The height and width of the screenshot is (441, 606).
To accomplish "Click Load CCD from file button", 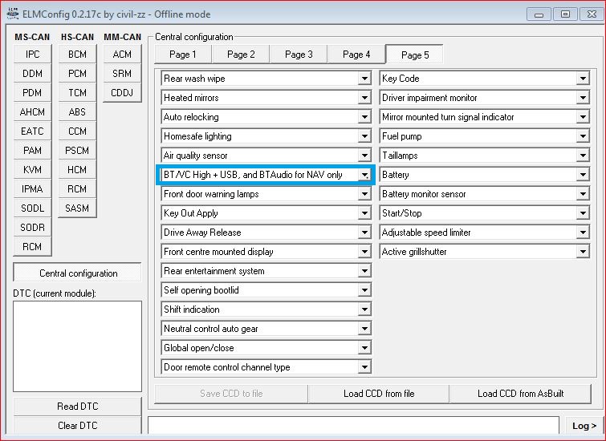I will point(379,394).
